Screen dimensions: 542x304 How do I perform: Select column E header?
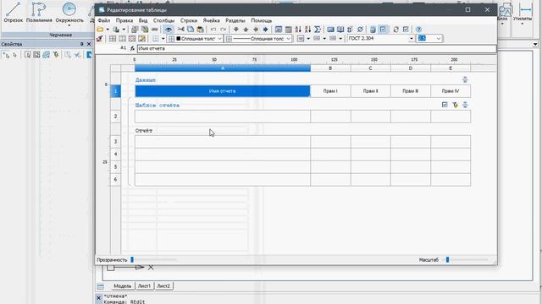tap(451, 68)
